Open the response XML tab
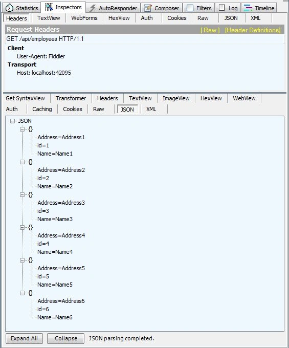 point(151,109)
